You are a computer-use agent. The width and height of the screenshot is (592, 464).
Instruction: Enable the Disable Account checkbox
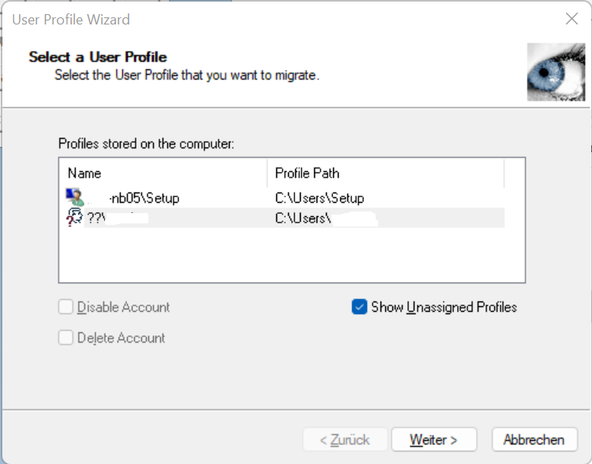(x=66, y=307)
